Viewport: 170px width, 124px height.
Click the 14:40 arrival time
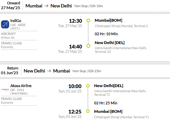point(75,47)
